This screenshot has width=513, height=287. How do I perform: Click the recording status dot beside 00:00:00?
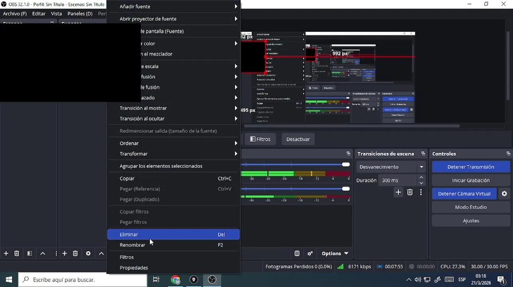[412, 267]
